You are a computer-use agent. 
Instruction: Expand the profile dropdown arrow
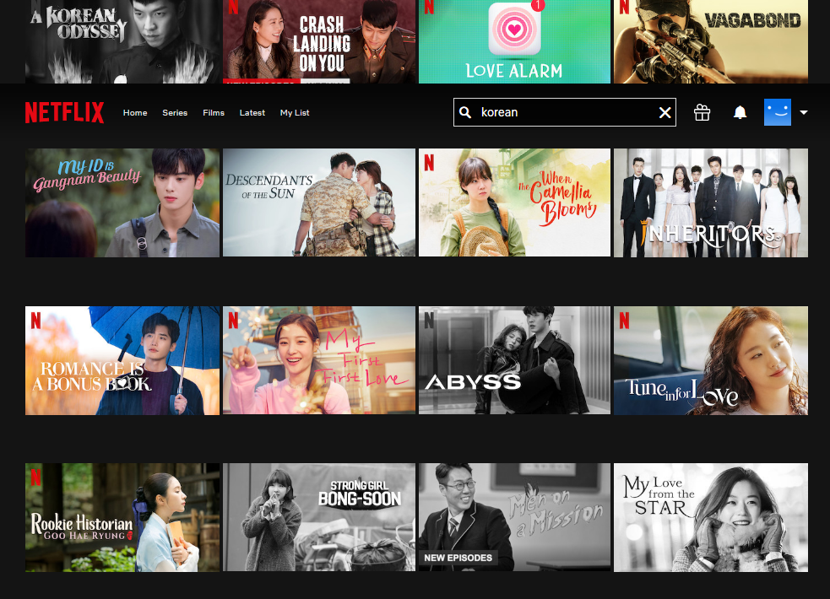pos(804,112)
